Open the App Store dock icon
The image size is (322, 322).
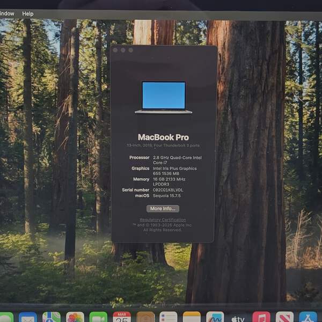pyautogui.click(x=308, y=318)
